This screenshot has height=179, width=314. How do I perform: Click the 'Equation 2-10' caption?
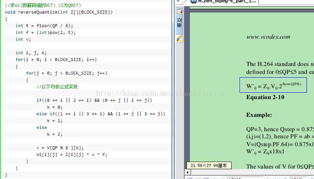[265, 97]
